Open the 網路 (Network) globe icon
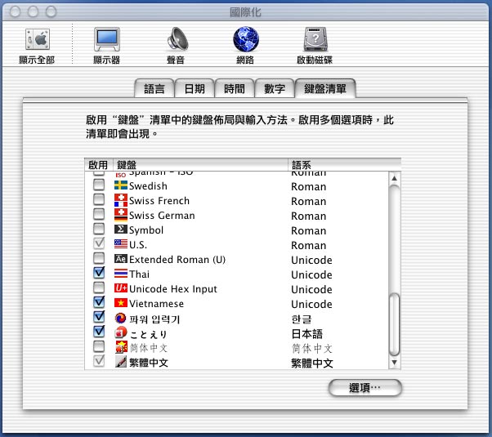Screen dimensions: 492x437 click(245, 41)
